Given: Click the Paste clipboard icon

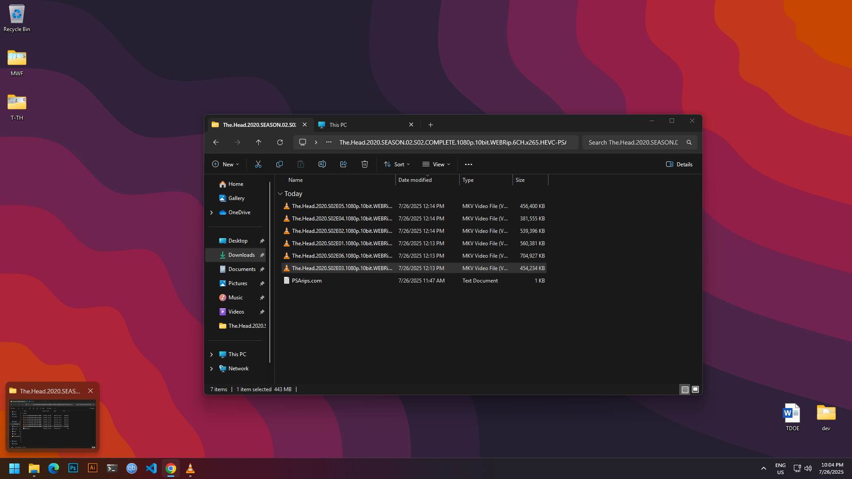Looking at the screenshot, I should pos(301,164).
